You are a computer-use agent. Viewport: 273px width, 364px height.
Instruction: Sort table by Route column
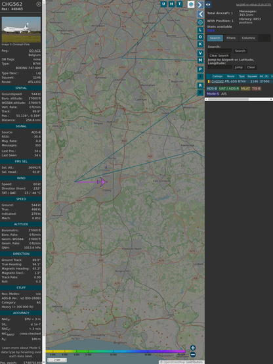[231, 76]
